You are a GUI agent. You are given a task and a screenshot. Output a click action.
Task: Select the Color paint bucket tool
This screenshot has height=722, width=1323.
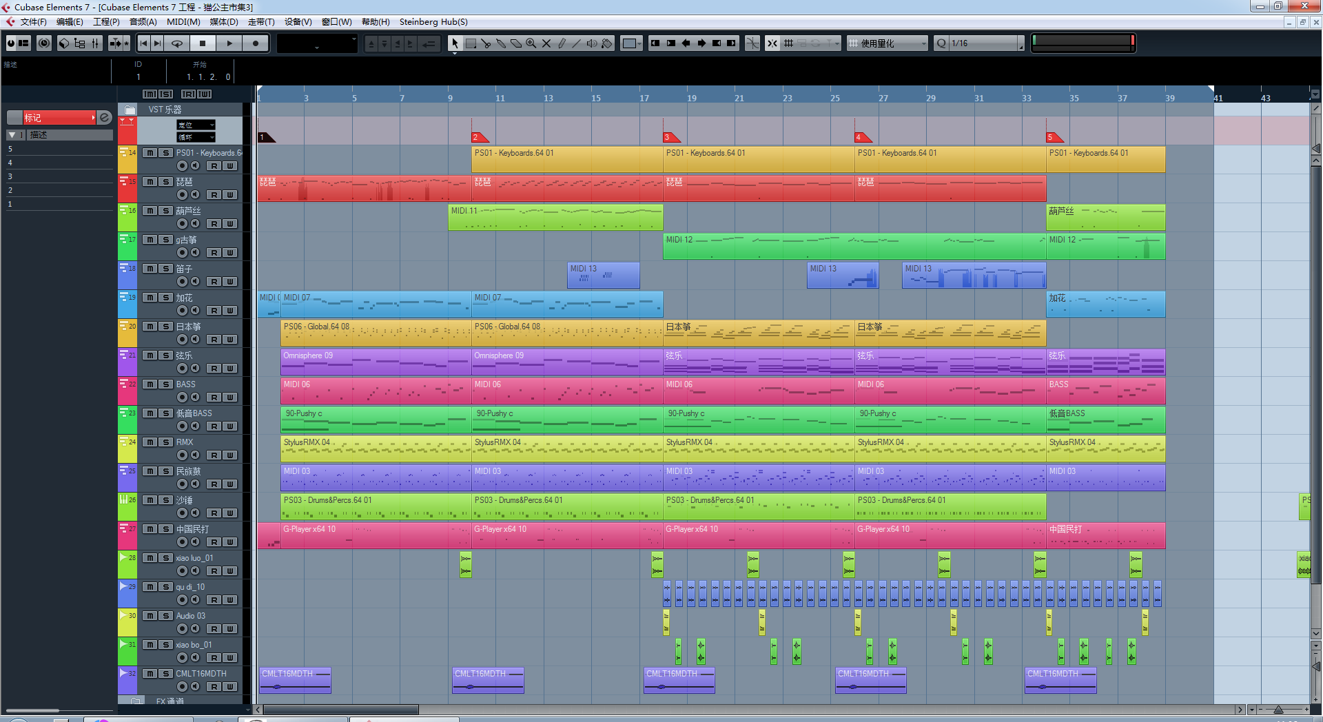pos(607,43)
